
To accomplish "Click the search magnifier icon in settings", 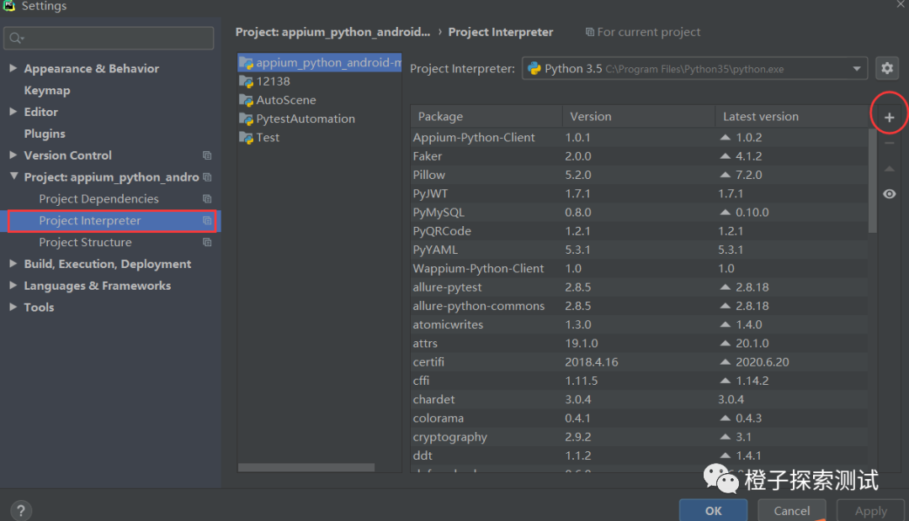I will tap(16, 38).
